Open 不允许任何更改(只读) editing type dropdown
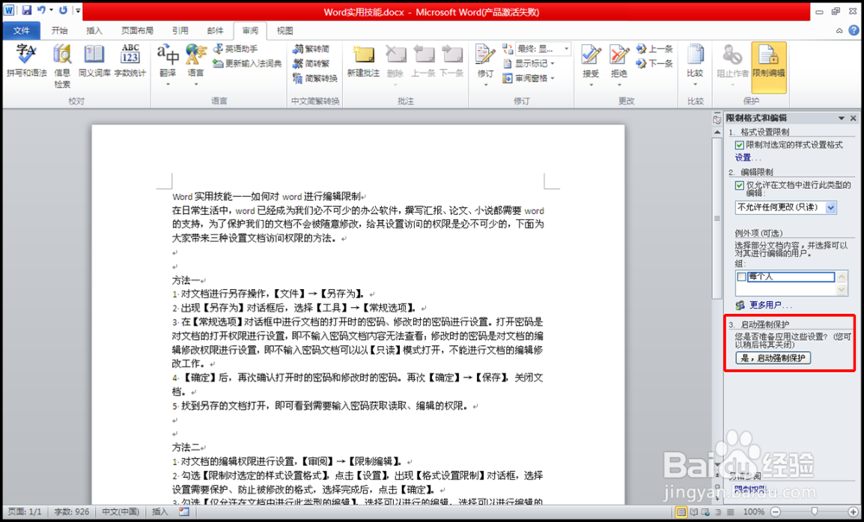 [832, 207]
